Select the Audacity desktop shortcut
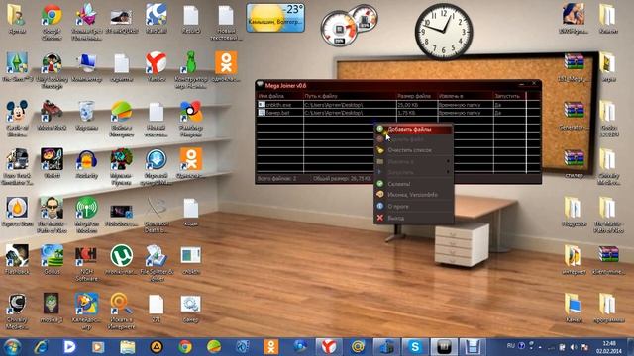The width and height of the screenshot is (634, 356). pos(86,163)
